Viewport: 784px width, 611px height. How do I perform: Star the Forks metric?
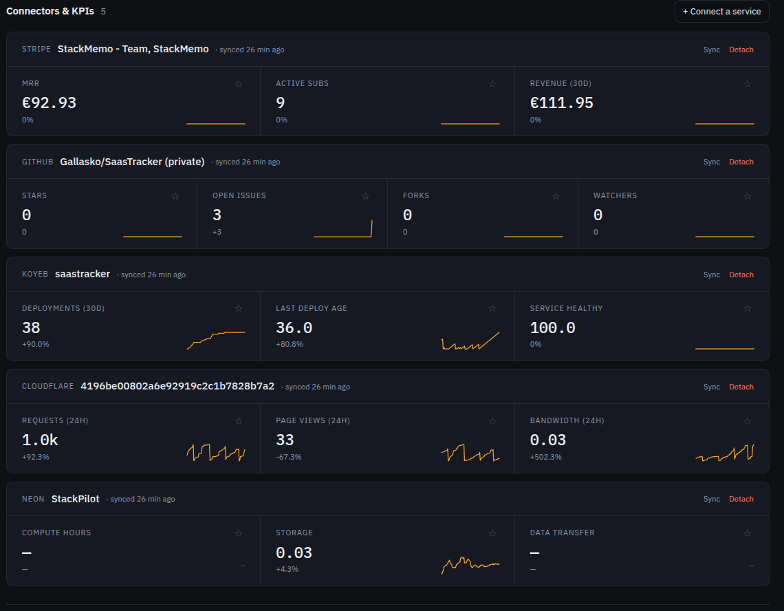point(556,196)
